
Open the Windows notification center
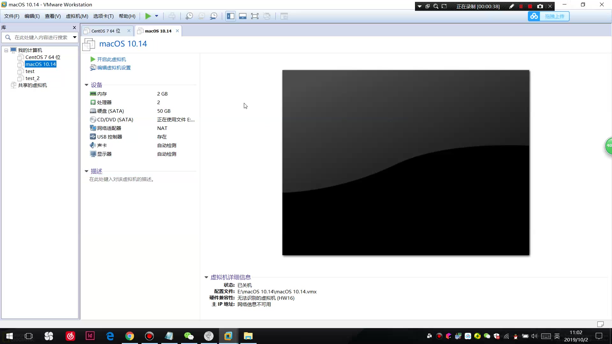pos(599,336)
